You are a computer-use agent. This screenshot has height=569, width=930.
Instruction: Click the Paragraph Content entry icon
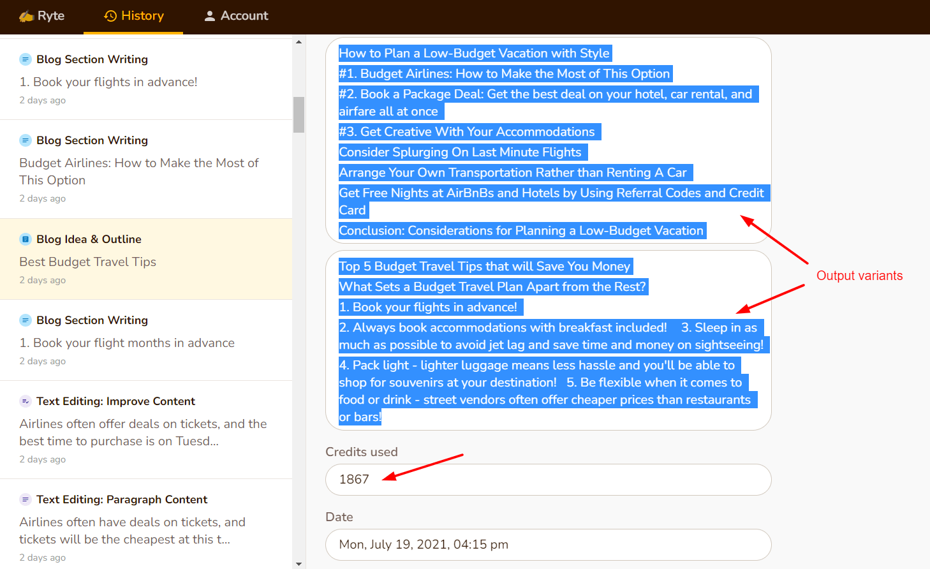click(26, 499)
